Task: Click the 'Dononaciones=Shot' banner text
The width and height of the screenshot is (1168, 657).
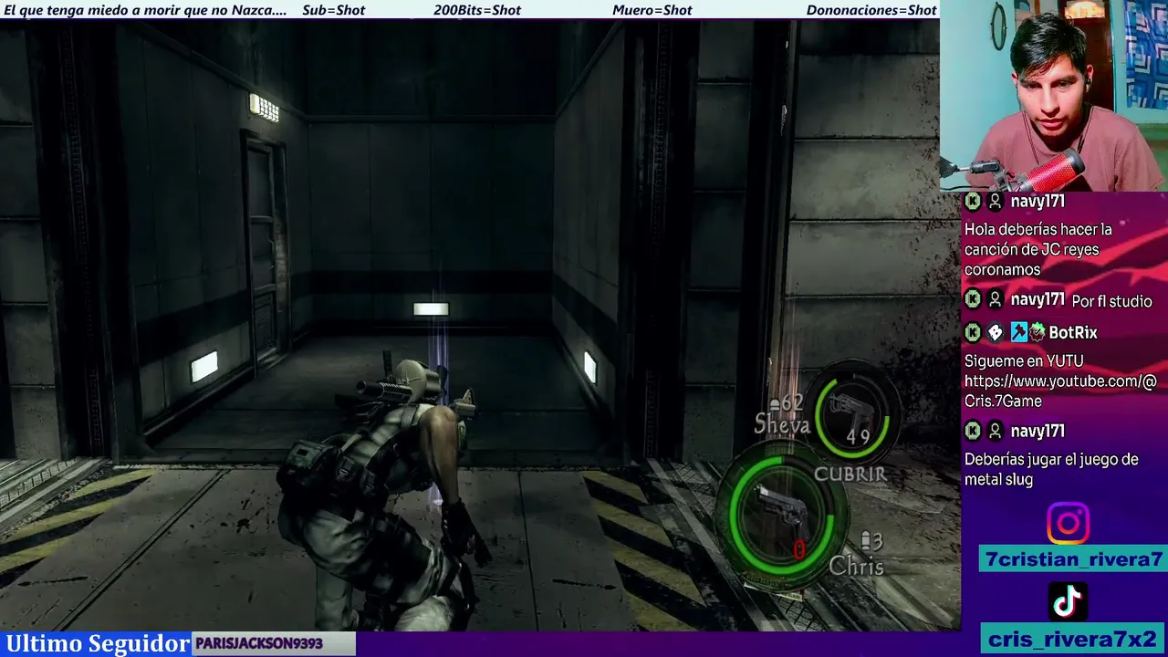Action: click(x=871, y=10)
